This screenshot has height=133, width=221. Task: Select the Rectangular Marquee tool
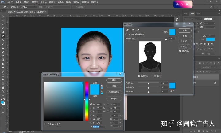coord(3,20)
